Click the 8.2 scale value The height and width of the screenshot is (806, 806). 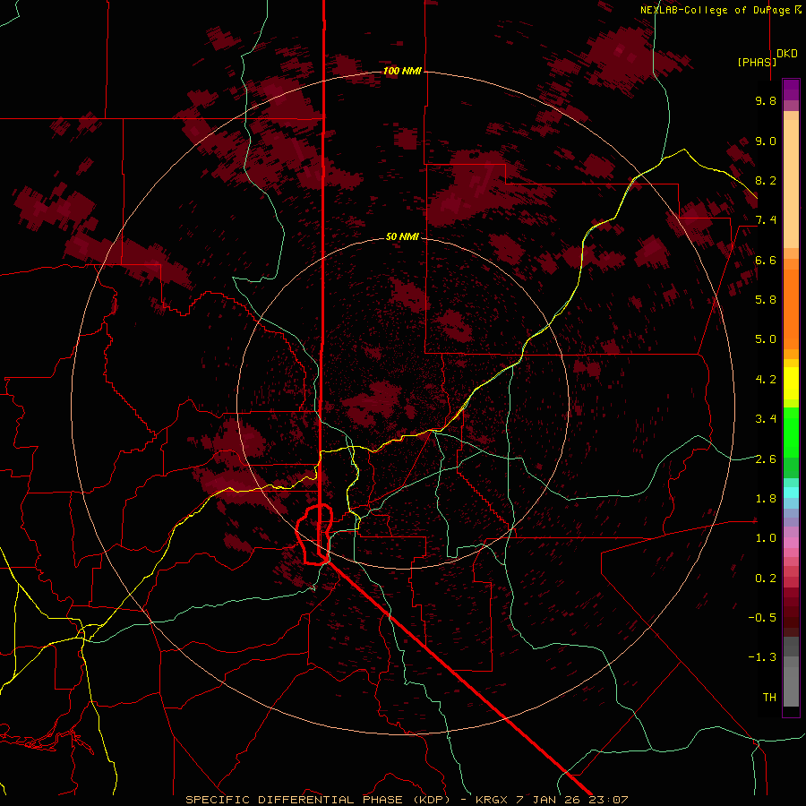(766, 180)
